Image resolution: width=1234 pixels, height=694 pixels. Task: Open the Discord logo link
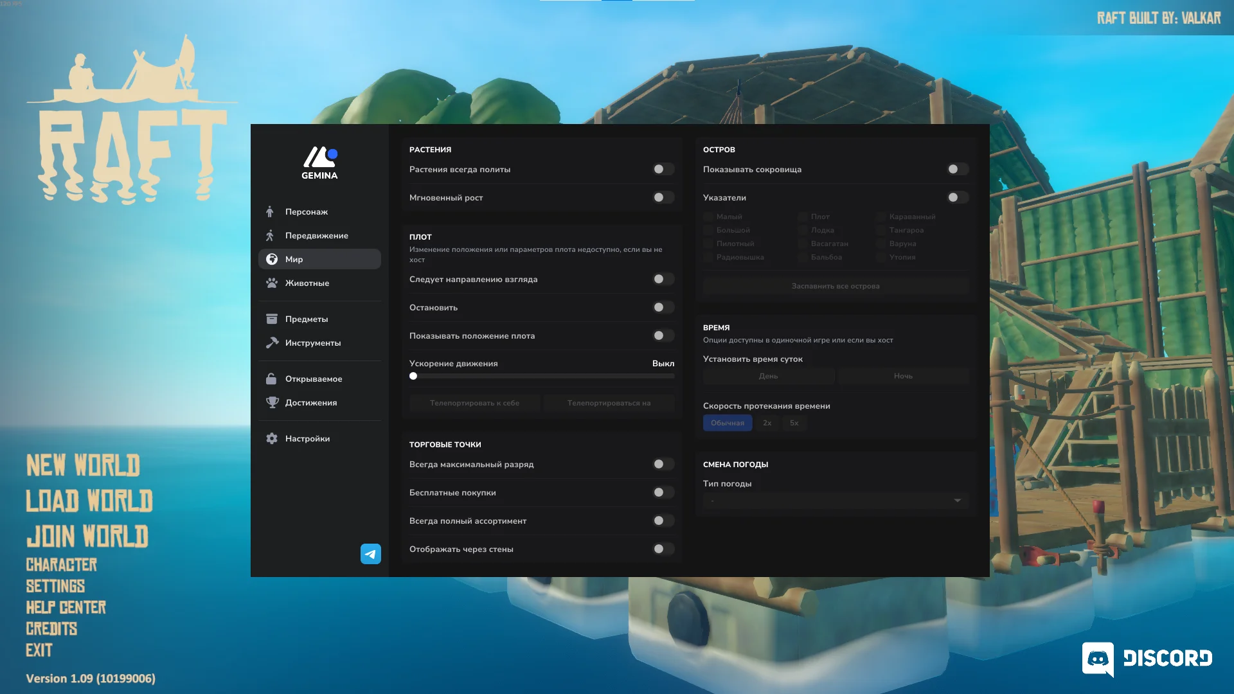[1147, 659]
